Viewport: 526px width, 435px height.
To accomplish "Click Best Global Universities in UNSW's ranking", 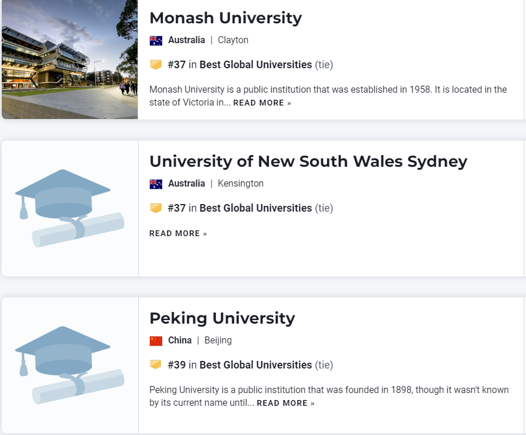I will pyautogui.click(x=255, y=208).
